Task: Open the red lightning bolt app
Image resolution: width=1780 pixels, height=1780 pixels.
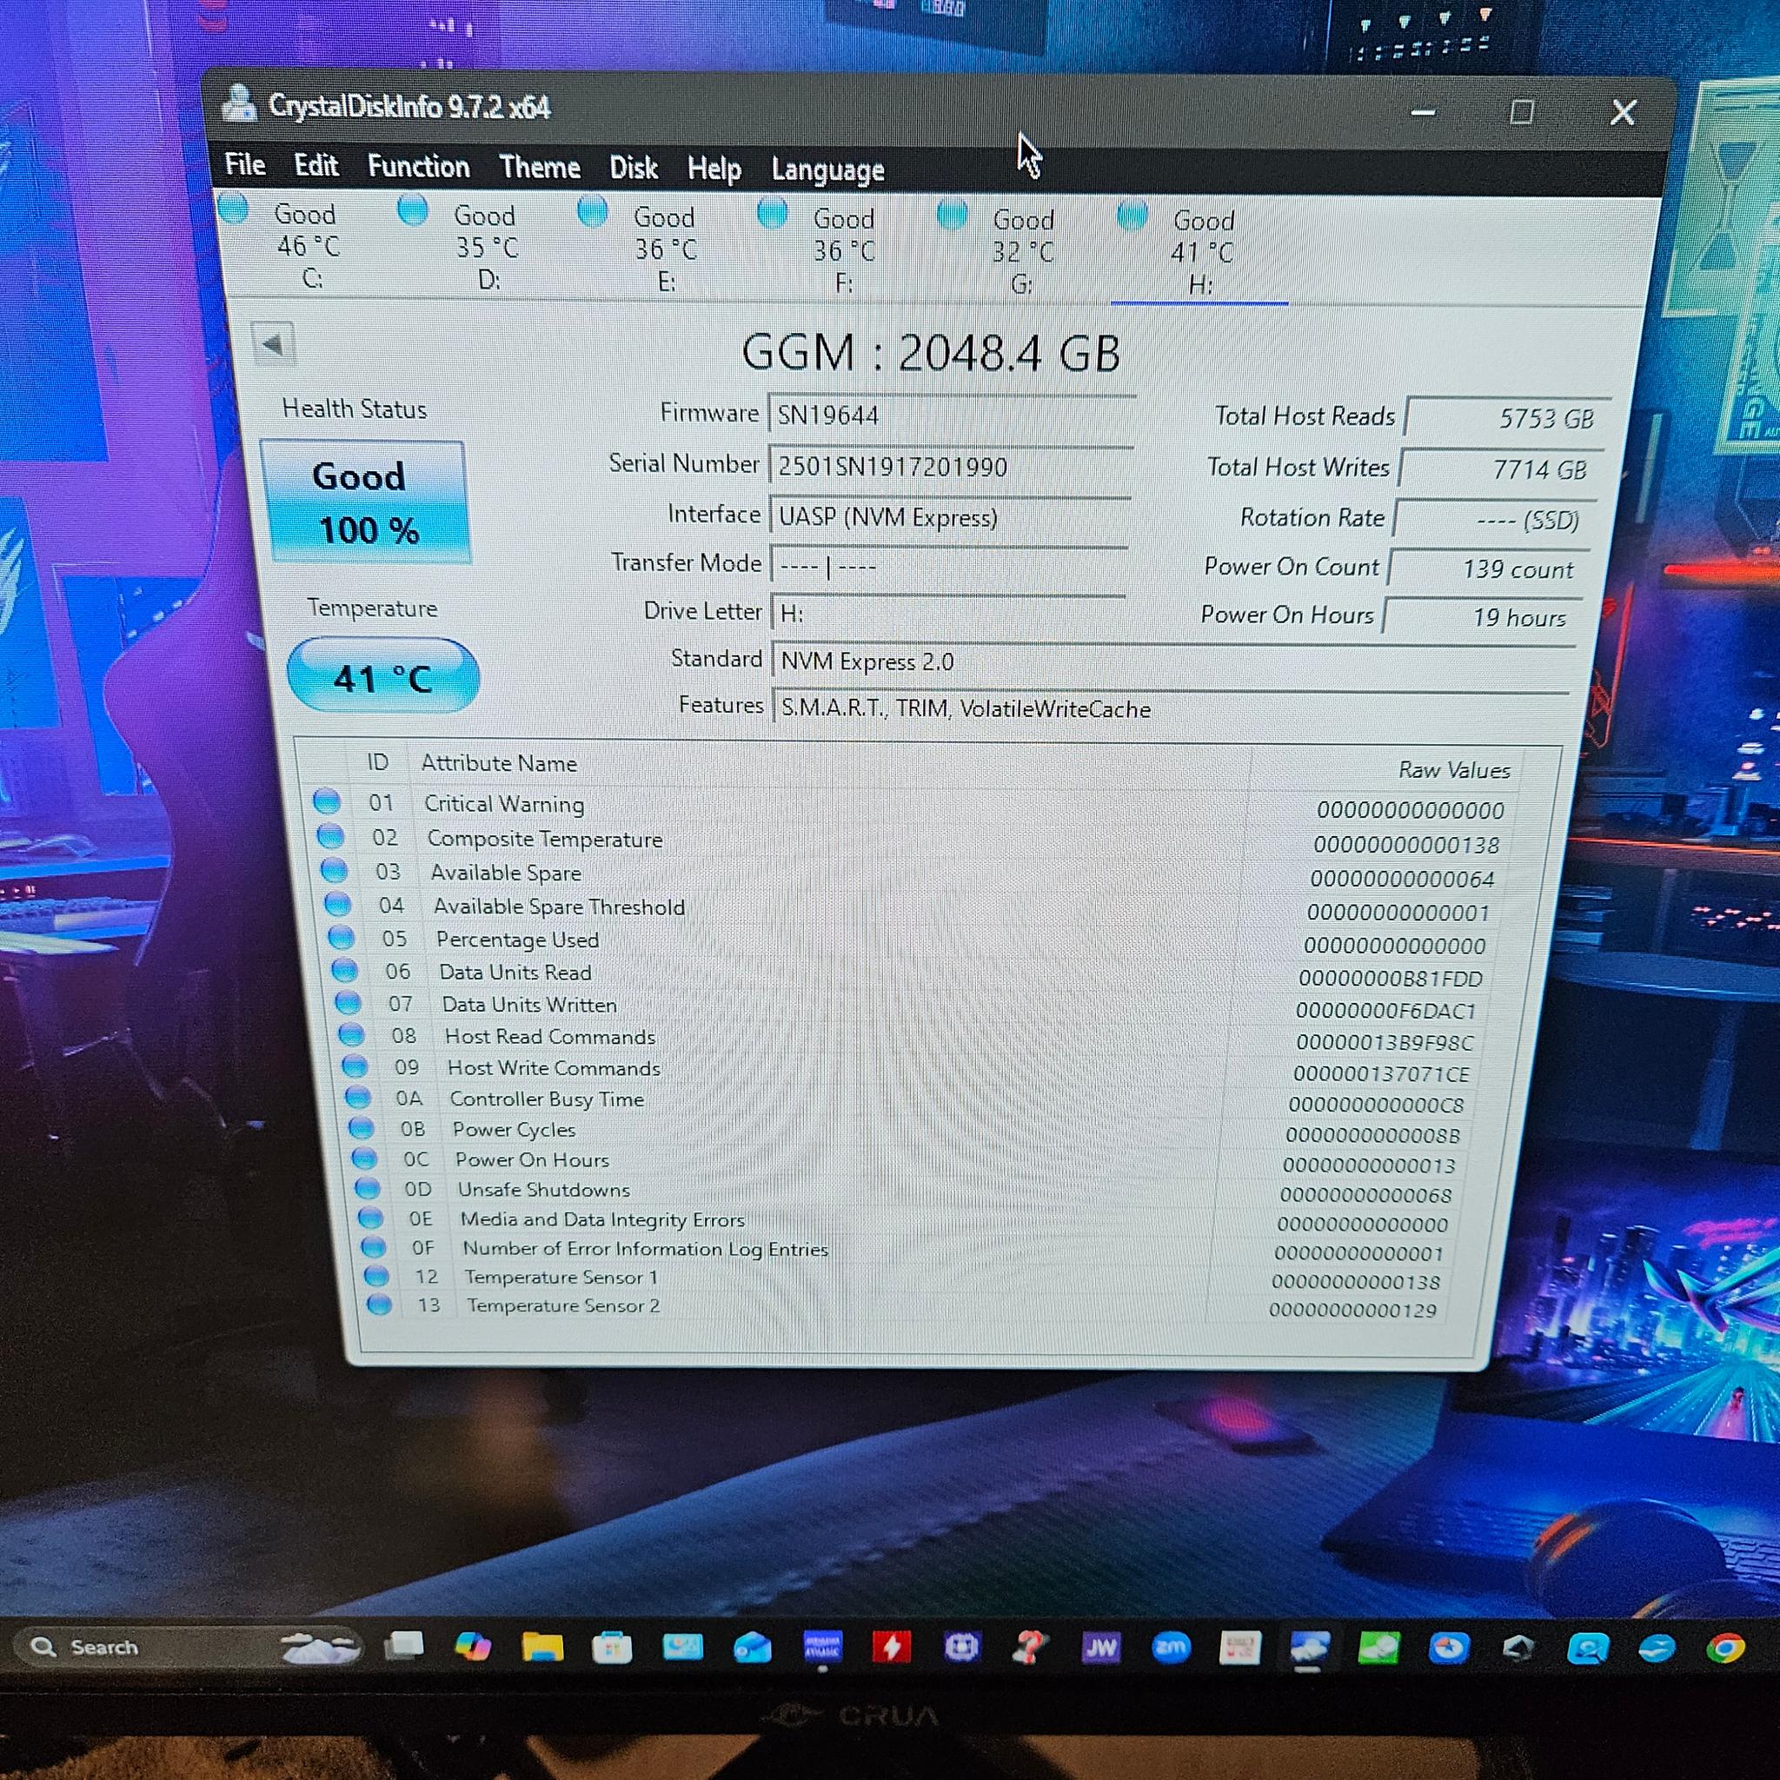Action: 891,1647
